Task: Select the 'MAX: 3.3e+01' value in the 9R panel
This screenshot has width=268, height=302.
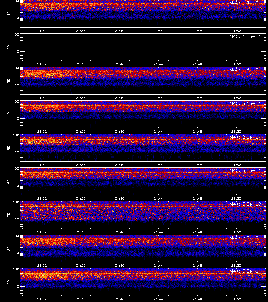Action: [x=245, y=271]
